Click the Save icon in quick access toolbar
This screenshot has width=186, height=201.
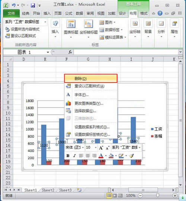tap(33, 5)
